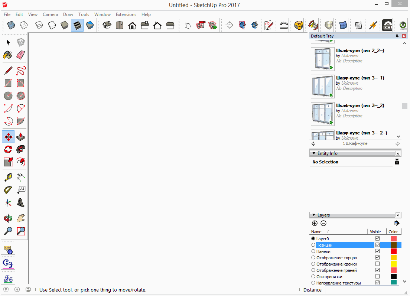Open the Layers details flyout menu

coord(397,223)
